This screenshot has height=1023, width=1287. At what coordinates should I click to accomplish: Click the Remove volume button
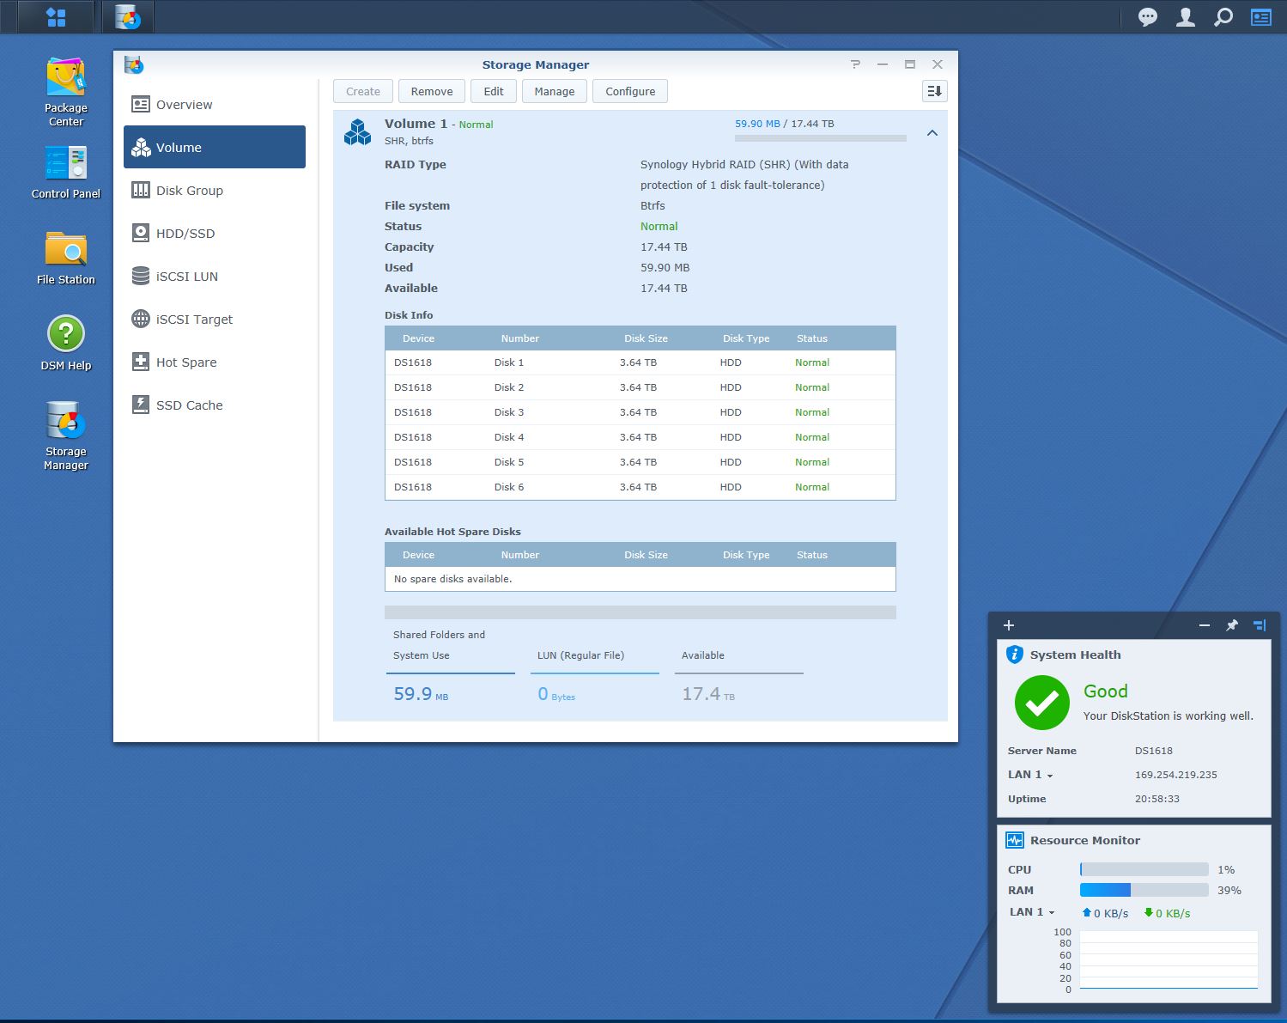tap(431, 92)
